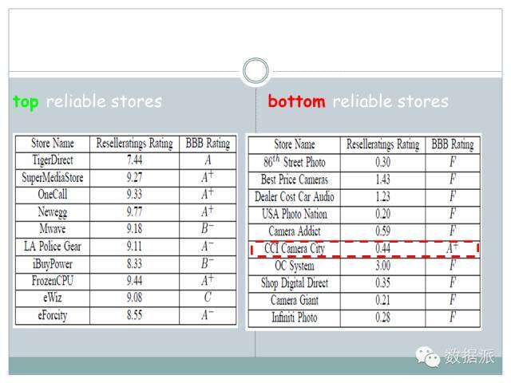Select the green 'top' heading word
The height and width of the screenshot is (383, 511).
(26, 102)
